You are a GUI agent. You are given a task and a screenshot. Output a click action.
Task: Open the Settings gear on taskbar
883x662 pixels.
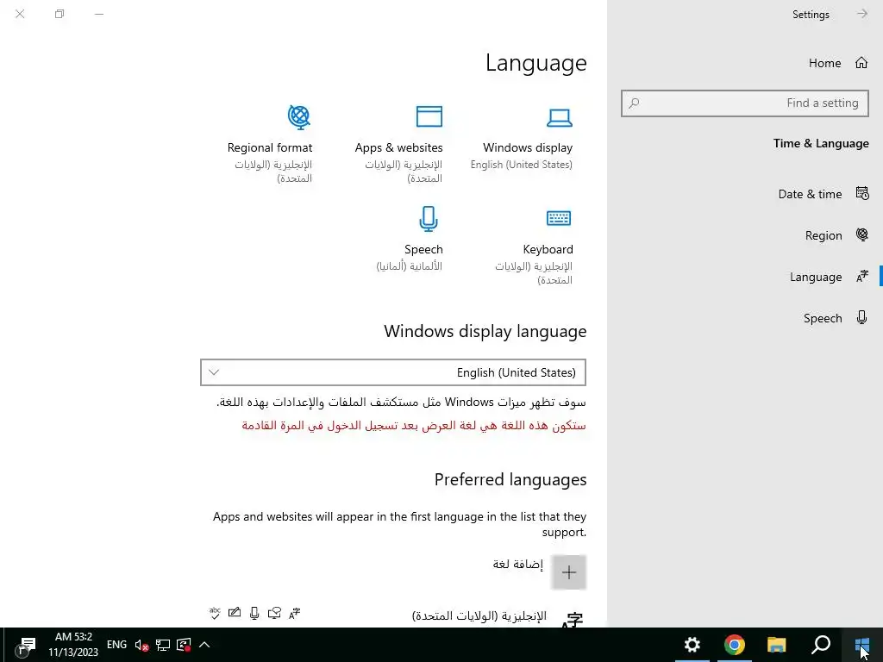point(692,645)
